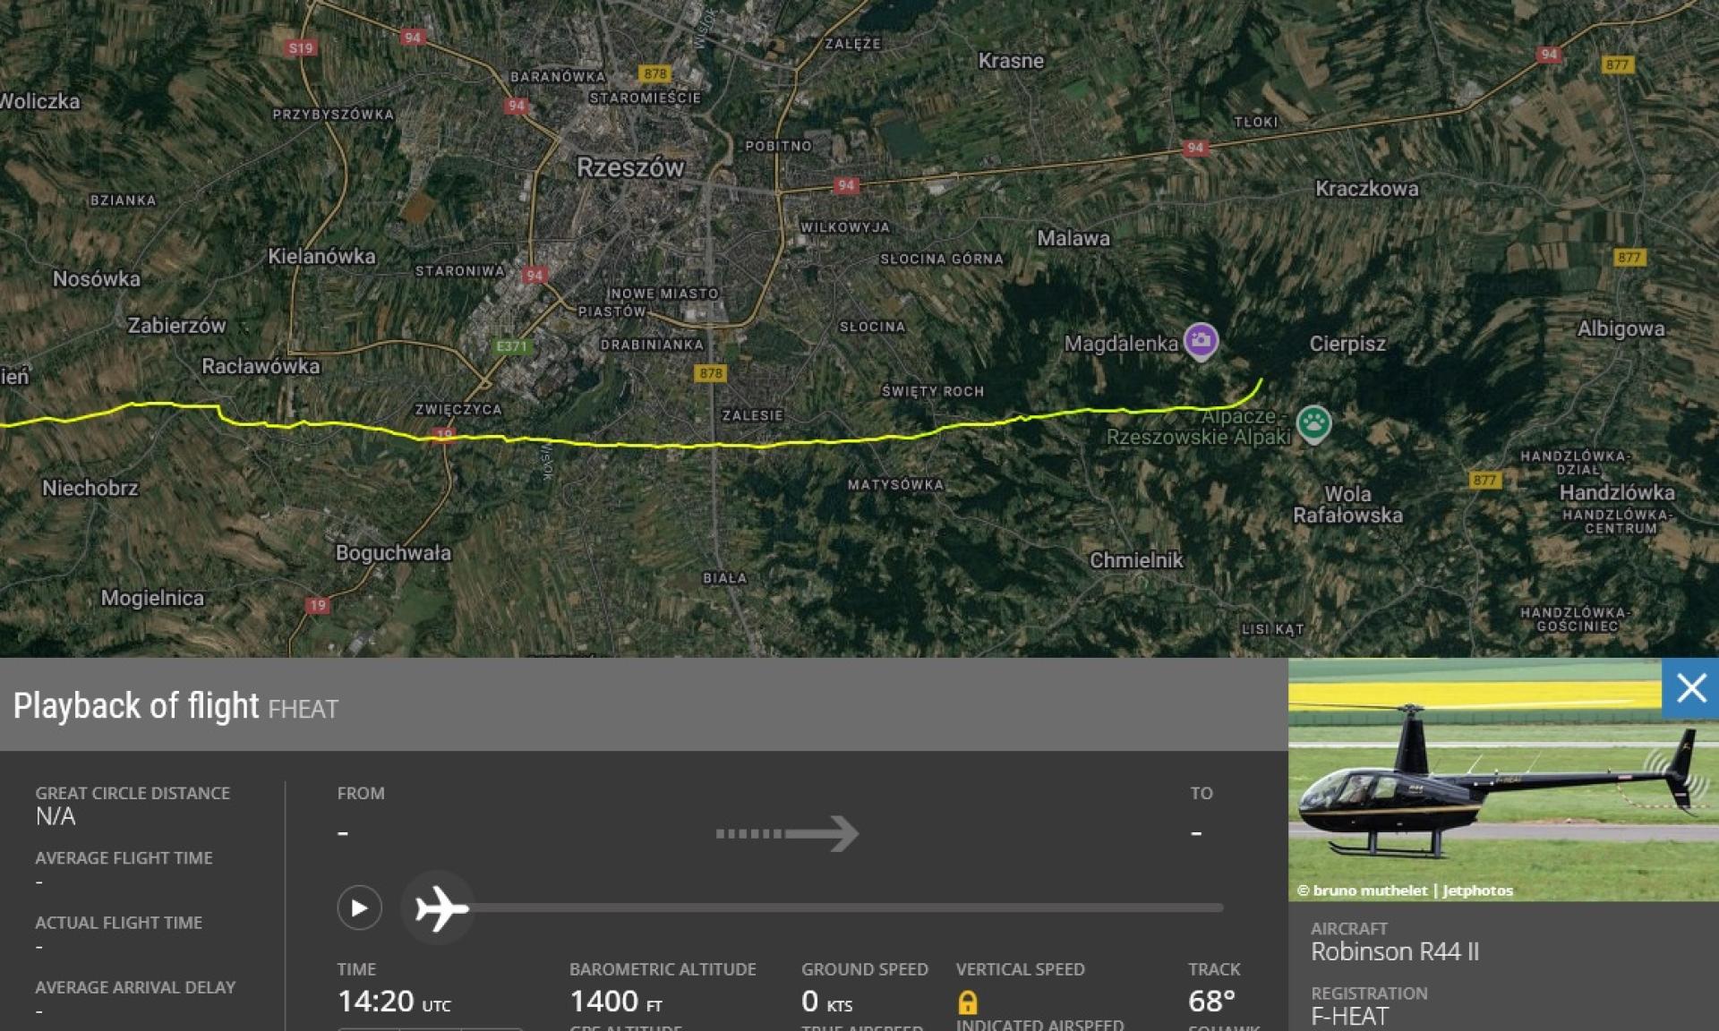Click the playback progress slider track

846,907
